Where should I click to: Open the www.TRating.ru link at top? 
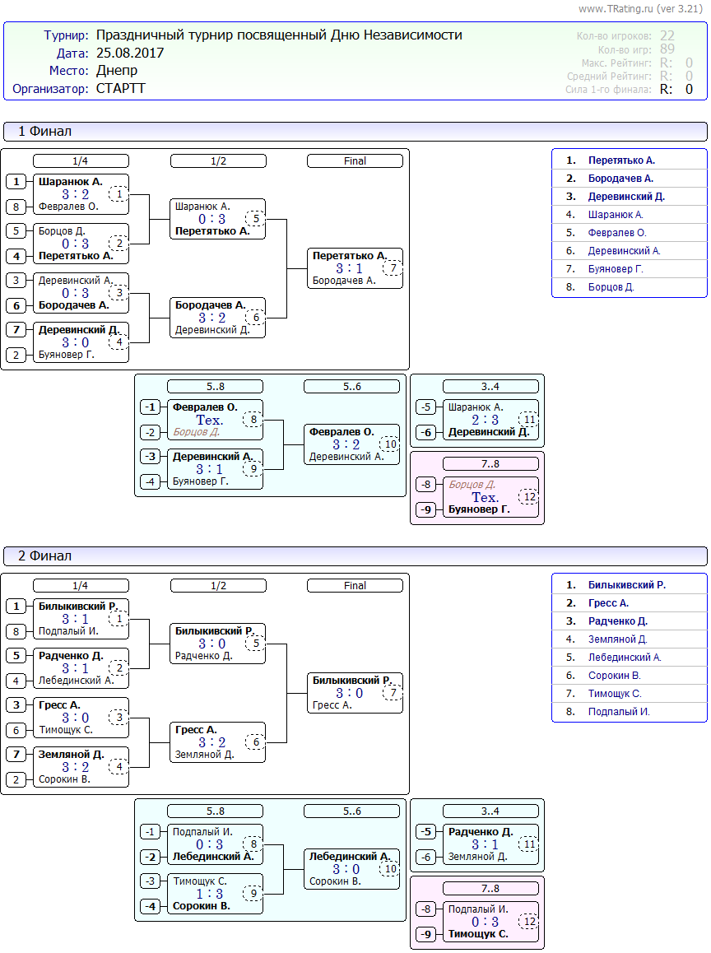(616, 8)
